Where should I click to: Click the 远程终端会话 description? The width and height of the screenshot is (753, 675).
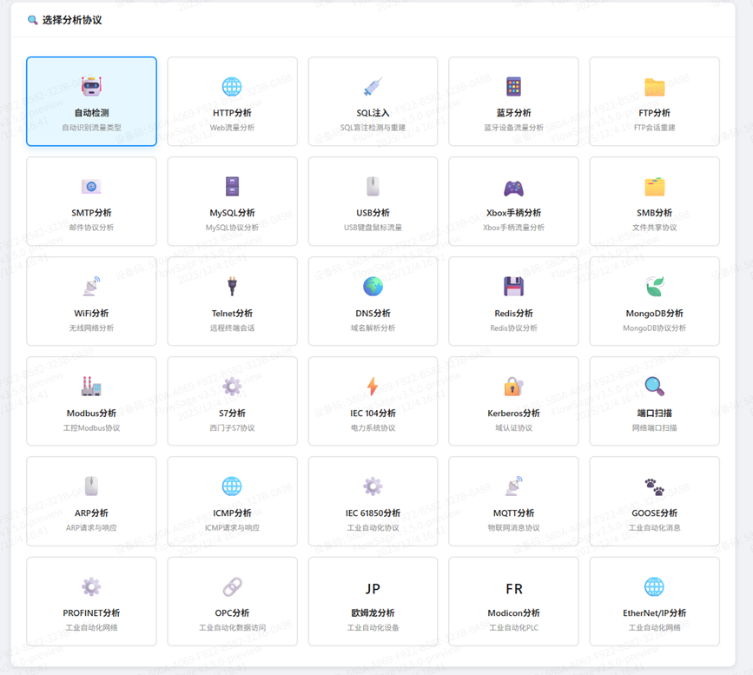click(x=232, y=328)
